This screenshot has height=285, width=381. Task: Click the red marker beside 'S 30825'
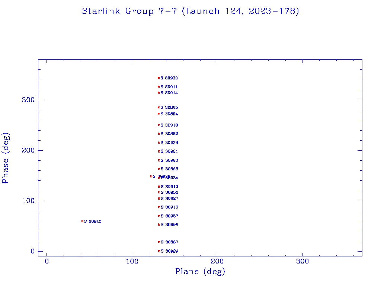click(x=159, y=107)
